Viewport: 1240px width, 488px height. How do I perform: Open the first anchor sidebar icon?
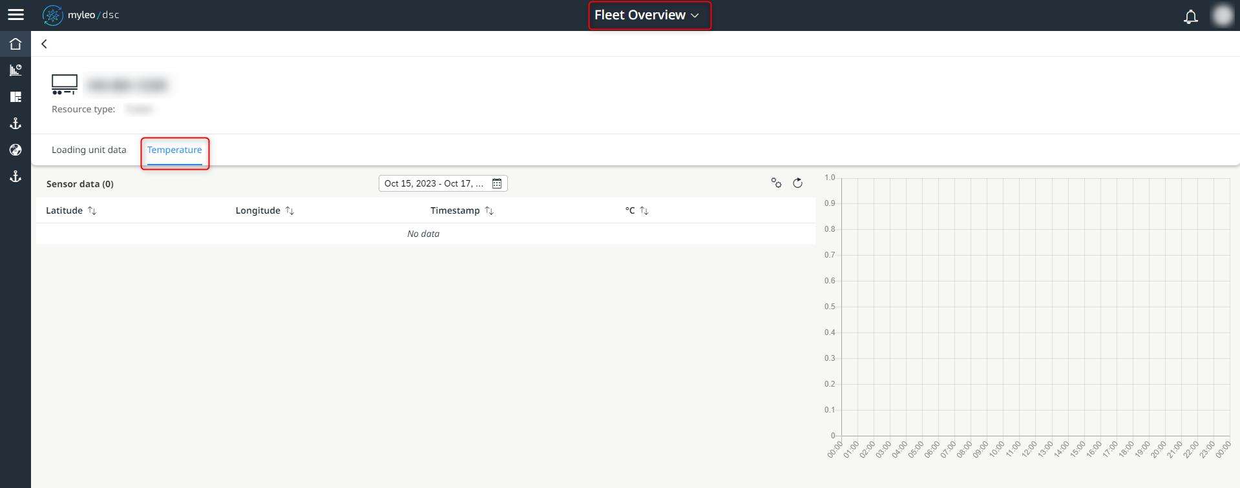pos(16,123)
